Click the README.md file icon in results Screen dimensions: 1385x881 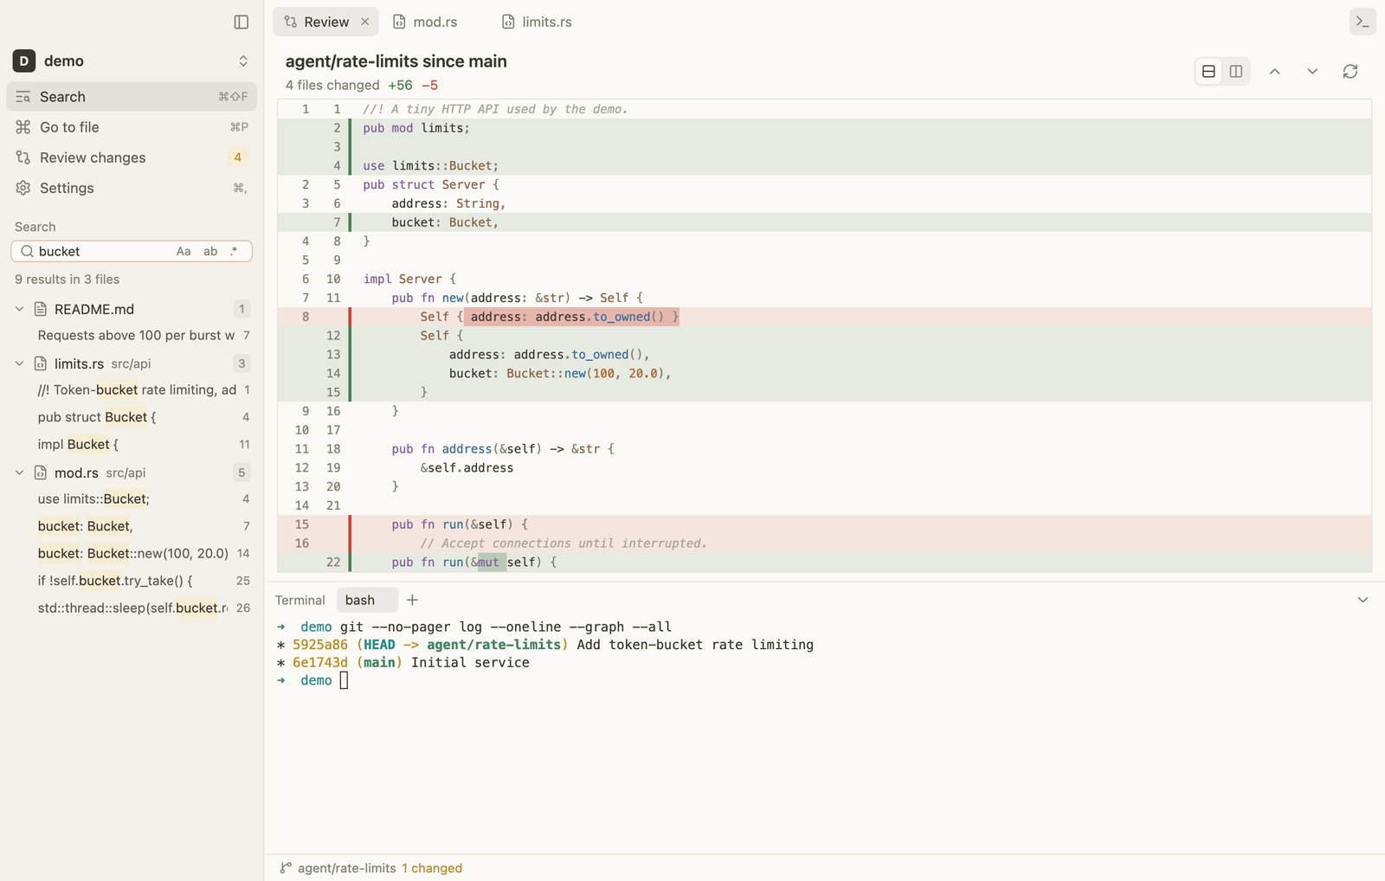click(x=41, y=309)
